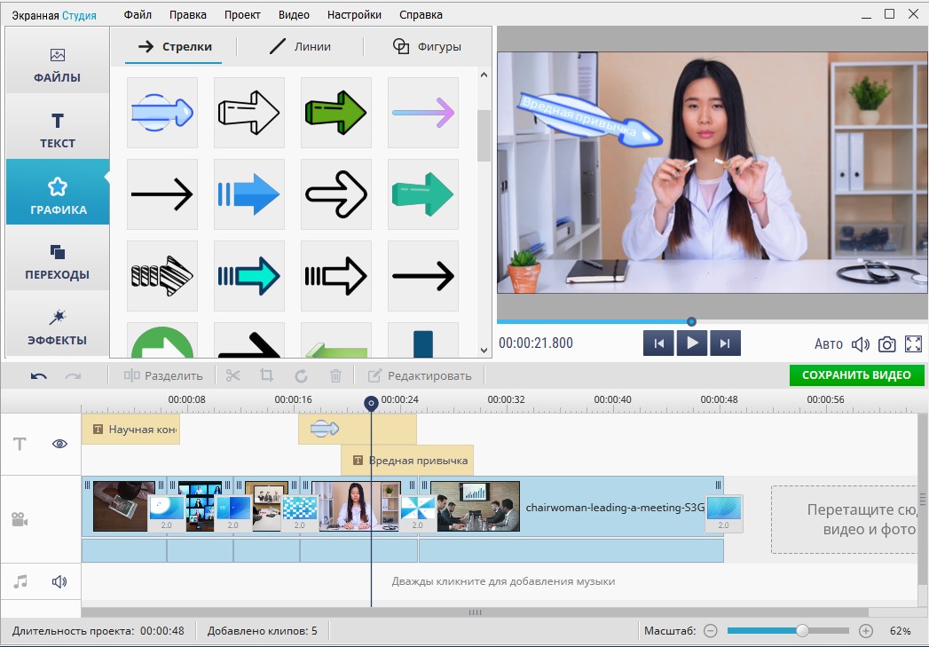Click the crop tool icon
This screenshot has height=647, width=929.
(266, 375)
